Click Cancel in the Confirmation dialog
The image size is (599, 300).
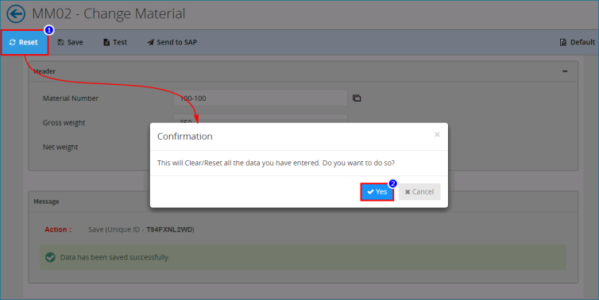pyautogui.click(x=419, y=191)
